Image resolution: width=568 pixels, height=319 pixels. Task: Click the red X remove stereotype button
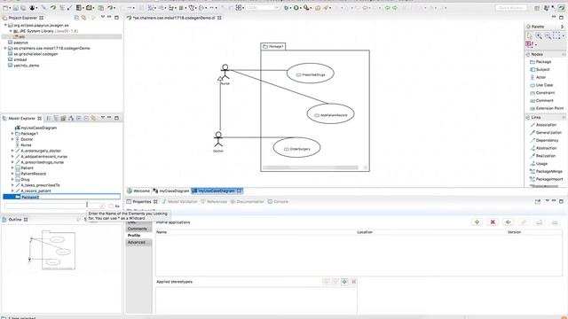pos(353,282)
